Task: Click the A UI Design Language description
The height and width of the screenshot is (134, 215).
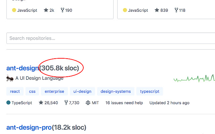Action: (x=39, y=78)
